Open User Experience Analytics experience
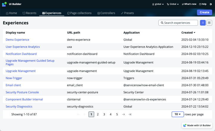The image size is (215, 131). pyautogui.click(x=23, y=47)
